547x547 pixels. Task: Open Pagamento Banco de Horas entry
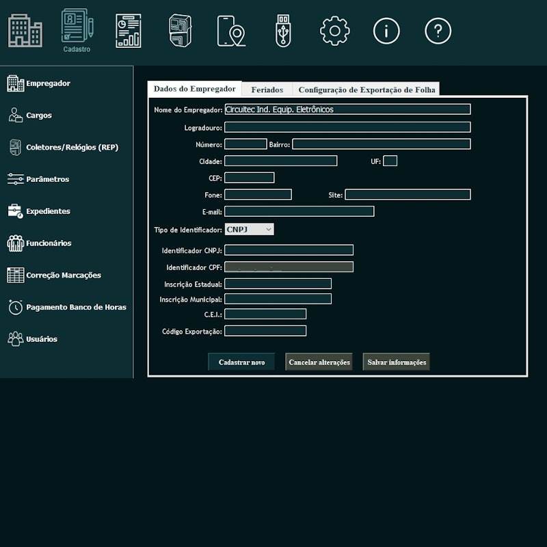[76, 307]
